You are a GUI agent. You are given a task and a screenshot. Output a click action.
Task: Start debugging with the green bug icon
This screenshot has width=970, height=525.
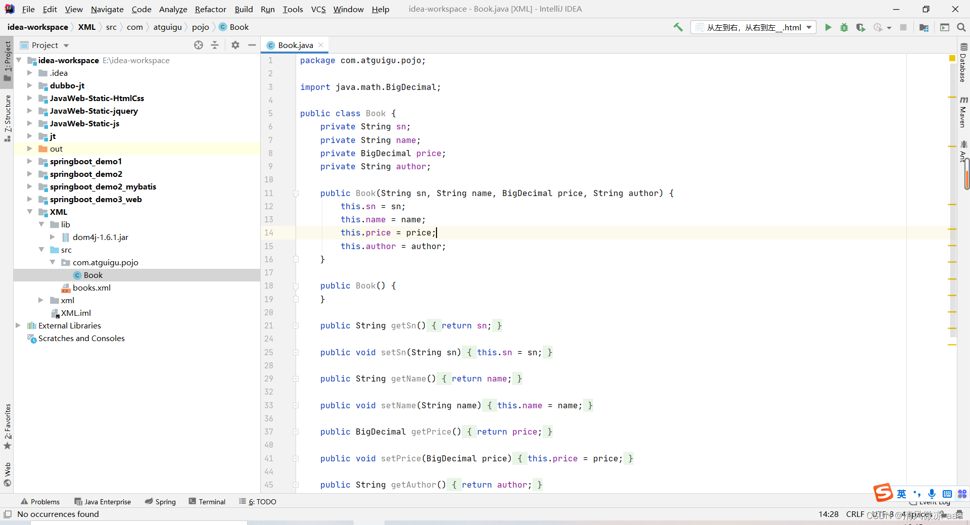pos(844,27)
